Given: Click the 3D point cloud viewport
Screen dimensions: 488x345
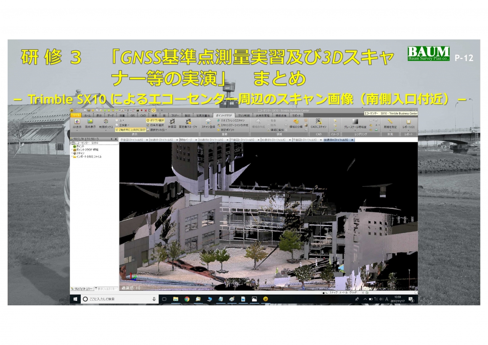Looking at the screenshot, I should [268, 216].
